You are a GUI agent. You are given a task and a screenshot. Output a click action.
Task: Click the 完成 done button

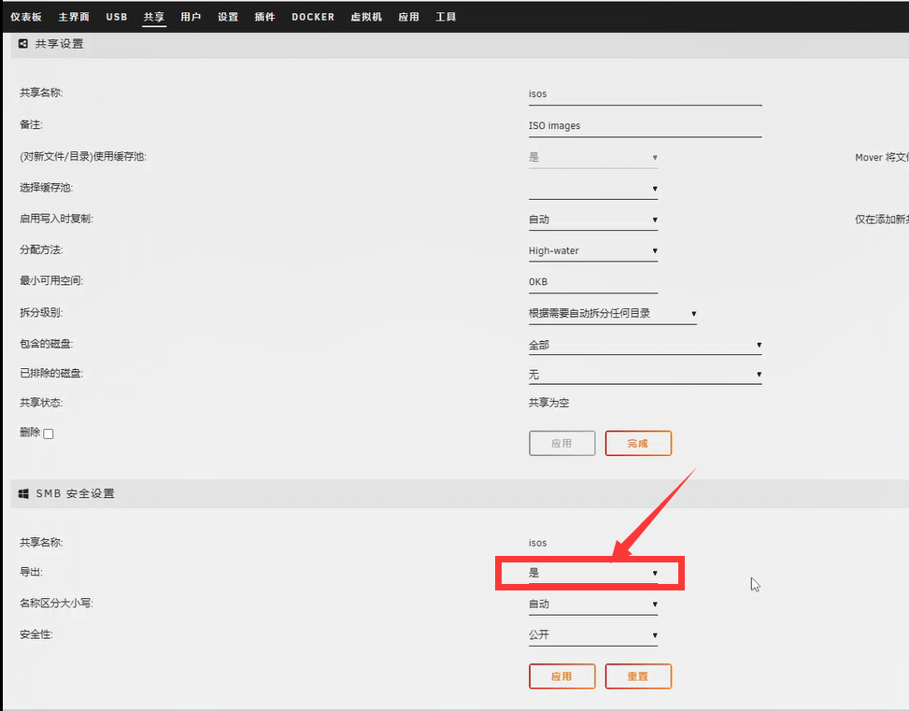point(638,443)
